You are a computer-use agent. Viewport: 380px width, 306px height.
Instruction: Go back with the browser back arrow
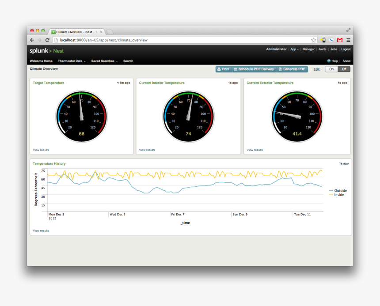click(x=32, y=40)
